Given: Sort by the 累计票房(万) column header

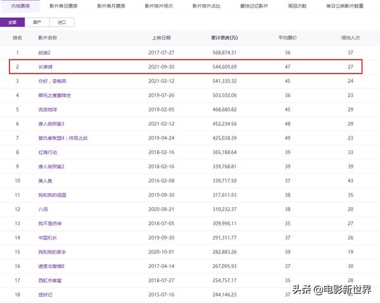Looking at the screenshot, I should click(x=224, y=38).
